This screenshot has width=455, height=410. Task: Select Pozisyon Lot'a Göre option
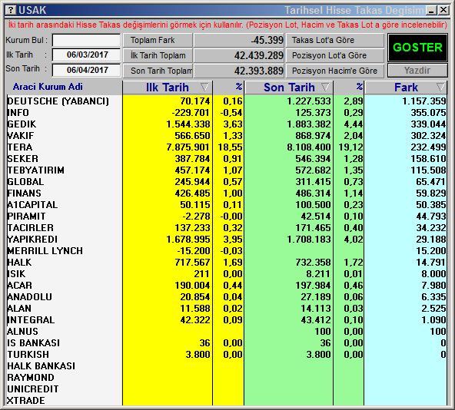click(x=335, y=55)
